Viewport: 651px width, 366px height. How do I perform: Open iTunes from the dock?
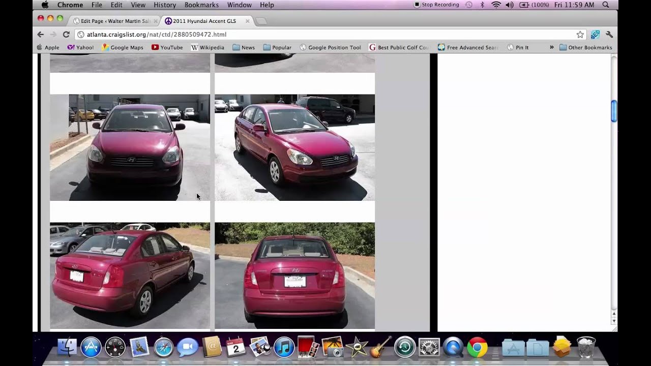[284, 348]
